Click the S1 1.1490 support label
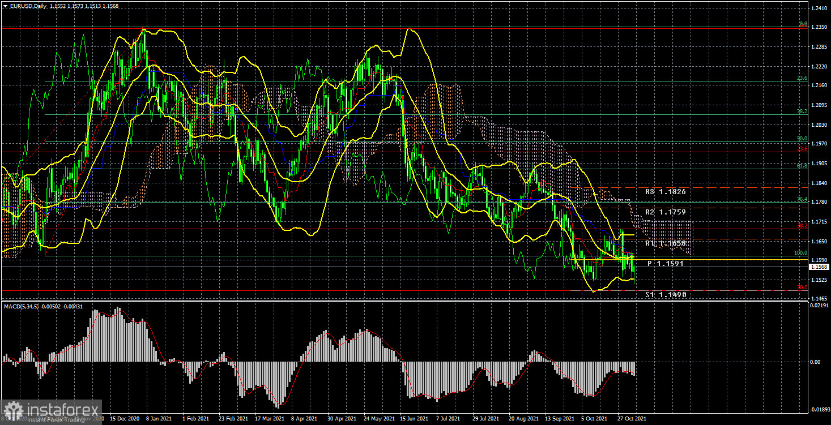This screenshot has width=831, height=425. (x=666, y=294)
